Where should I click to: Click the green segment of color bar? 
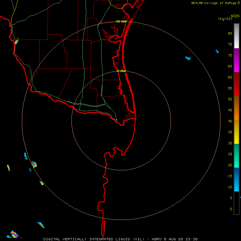point(236,156)
